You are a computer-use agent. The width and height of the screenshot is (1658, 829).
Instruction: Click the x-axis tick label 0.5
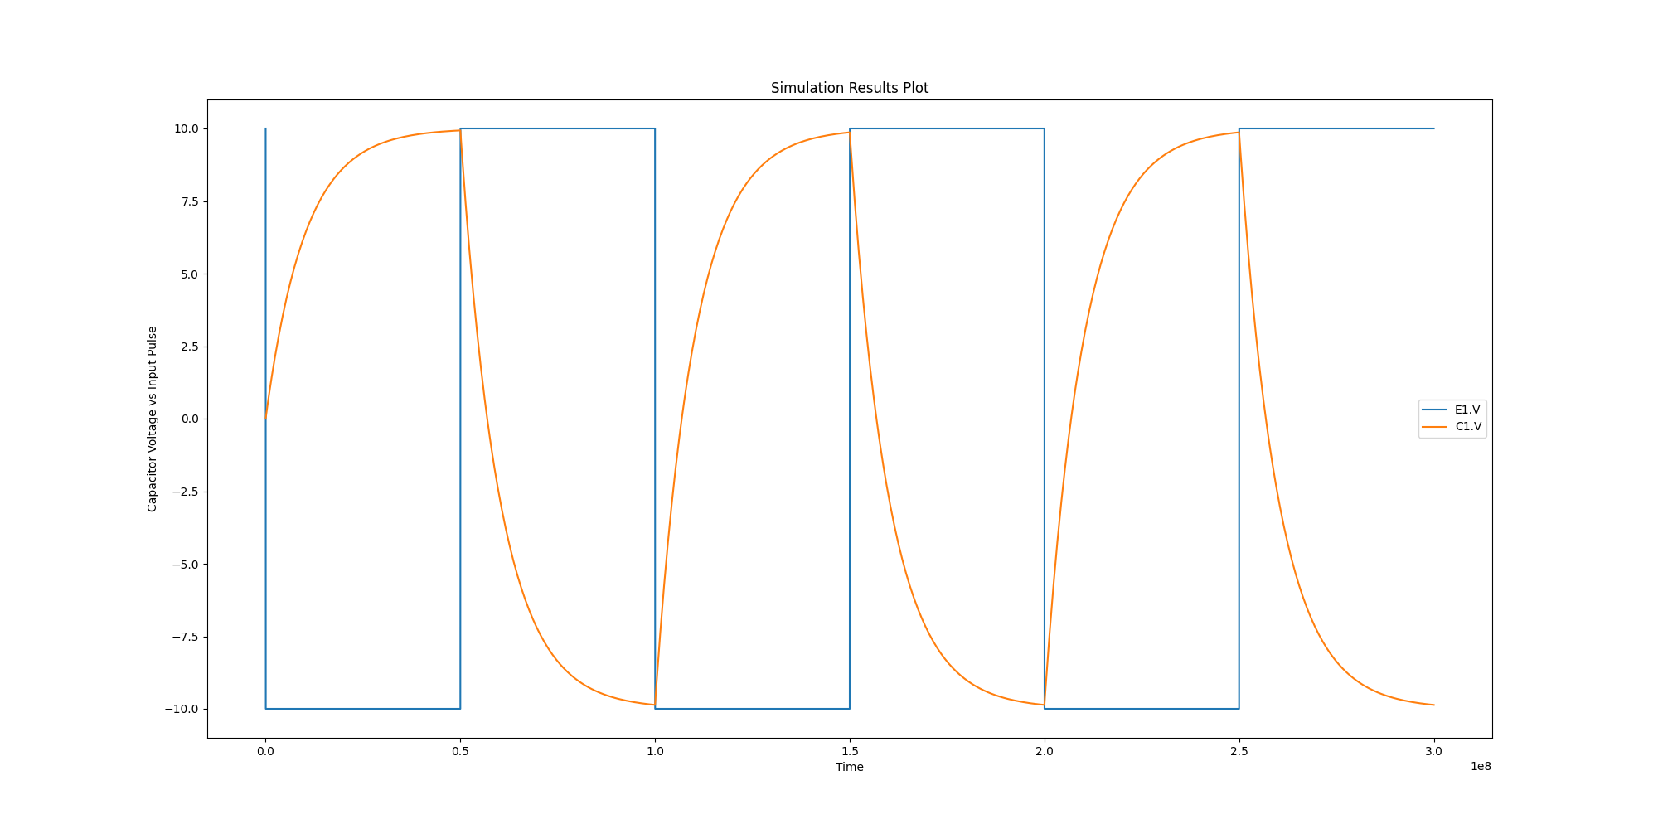pyautogui.click(x=460, y=751)
